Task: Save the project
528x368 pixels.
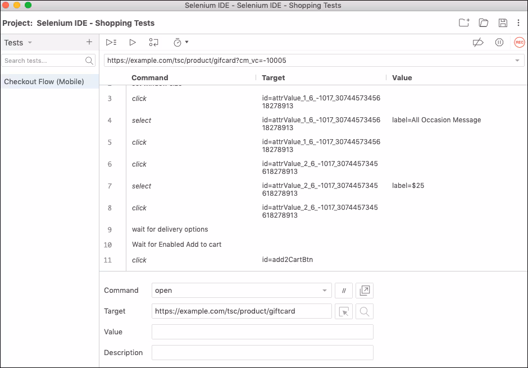Action: tap(503, 23)
